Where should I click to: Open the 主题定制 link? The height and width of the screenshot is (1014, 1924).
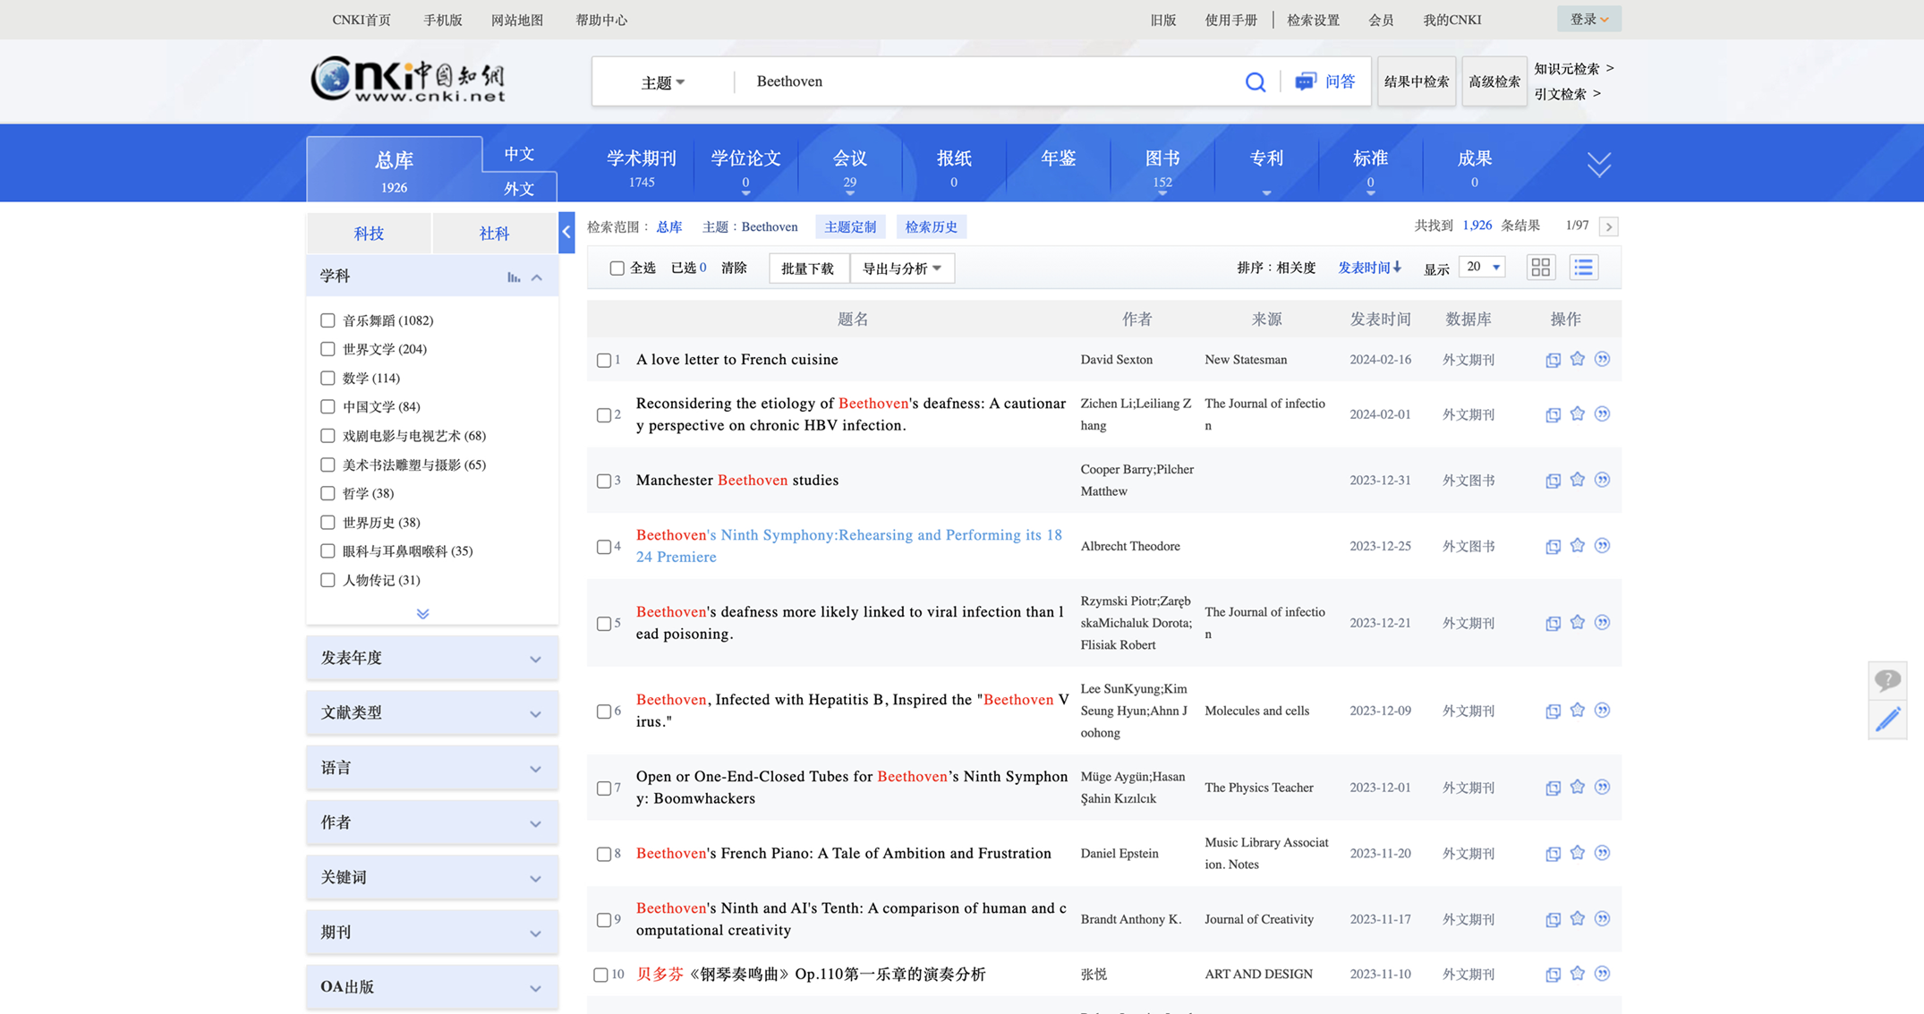(850, 226)
